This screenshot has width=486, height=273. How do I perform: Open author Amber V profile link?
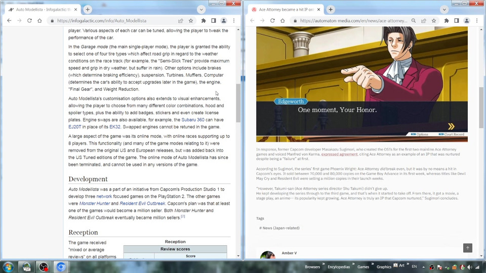pyautogui.click(x=289, y=253)
